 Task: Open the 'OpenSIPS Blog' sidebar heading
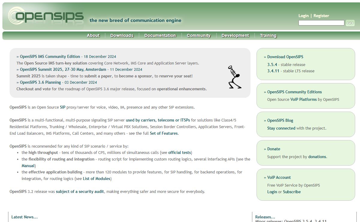pos(280,120)
